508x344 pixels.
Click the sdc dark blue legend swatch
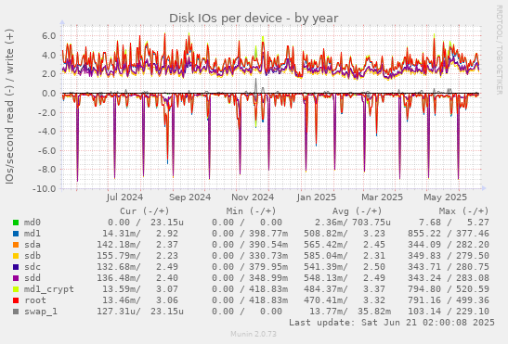(x=16, y=267)
